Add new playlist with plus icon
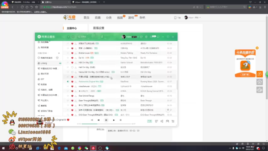Image resolution: width=268 pixels, height=151 pixels. pyautogui.click(x=59, y=53)
